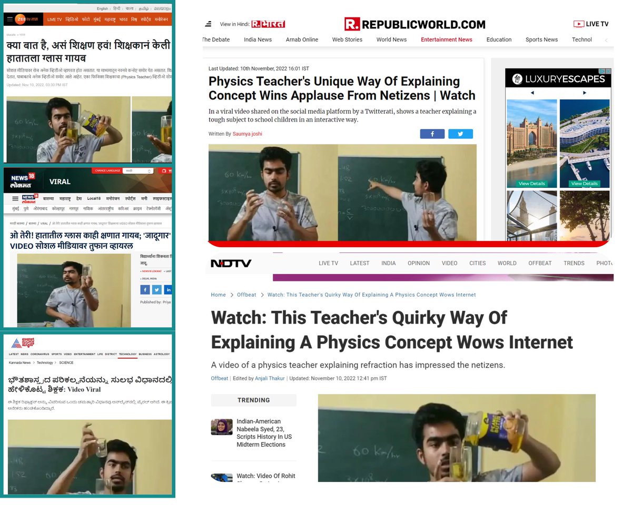The height and width of the screenshot is (505, 632).
Task: Open the Zee 24 Taas hamburger menu
Action: [x=9, y=19]
